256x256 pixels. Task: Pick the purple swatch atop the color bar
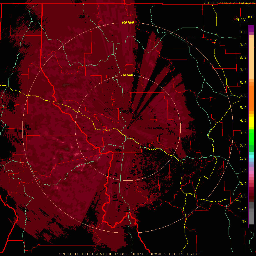(x=251, y=28)
